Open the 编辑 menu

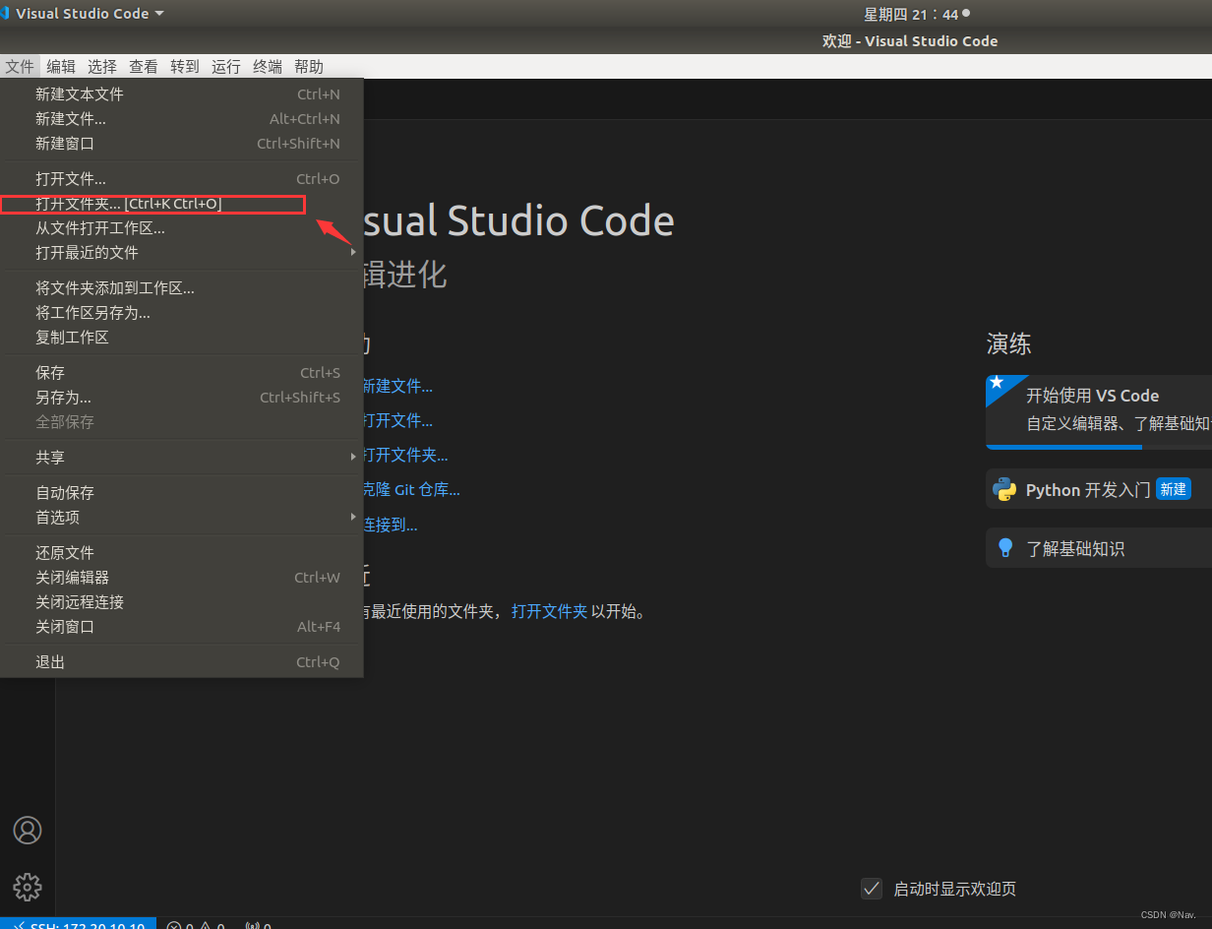(61, 66)
